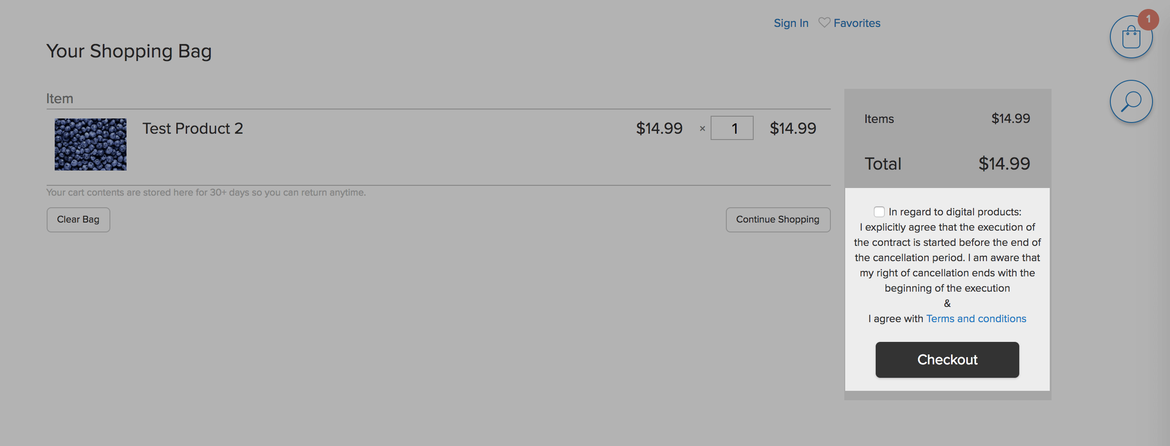Click the Your Shopping Bag heading
The width and height of the screenshot is (1170, 446).
tap(129, 51)
